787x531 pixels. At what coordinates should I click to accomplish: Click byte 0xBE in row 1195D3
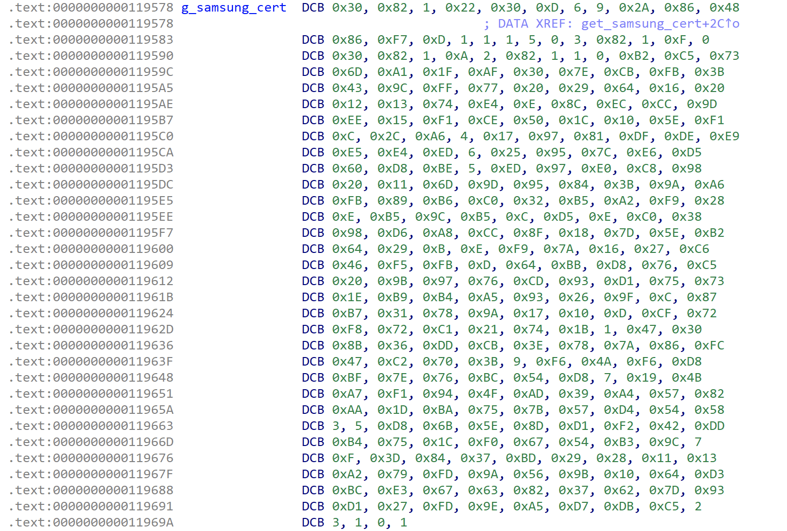[438, 168]
